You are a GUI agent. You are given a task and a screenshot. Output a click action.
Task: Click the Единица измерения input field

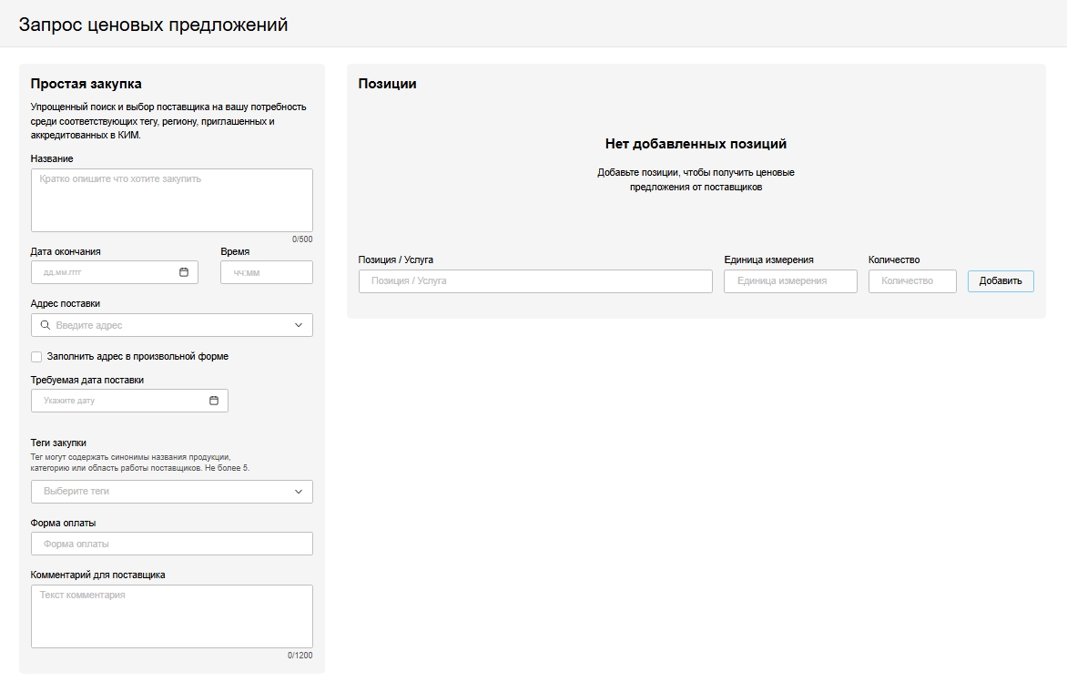tap(790, 281)
